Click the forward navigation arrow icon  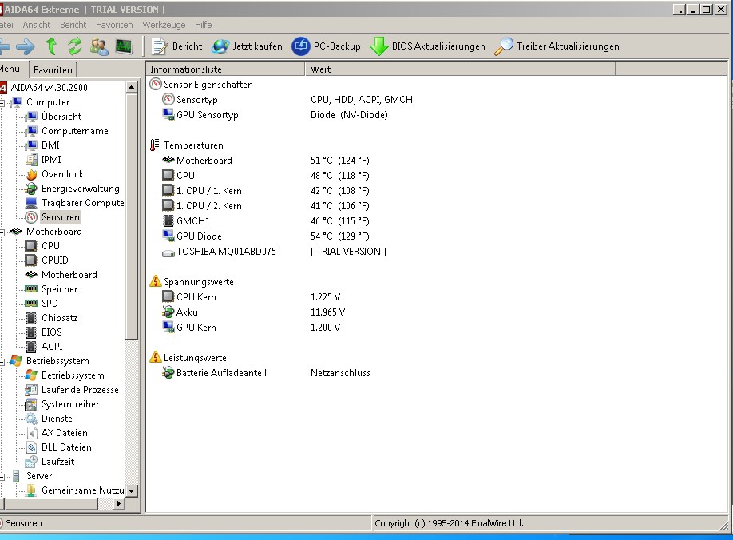tap(25, 46)
